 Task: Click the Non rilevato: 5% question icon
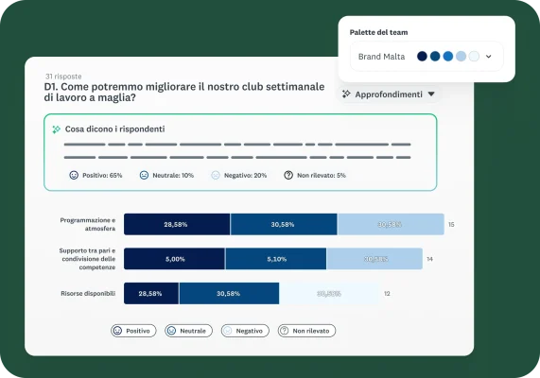pos(288,175)
